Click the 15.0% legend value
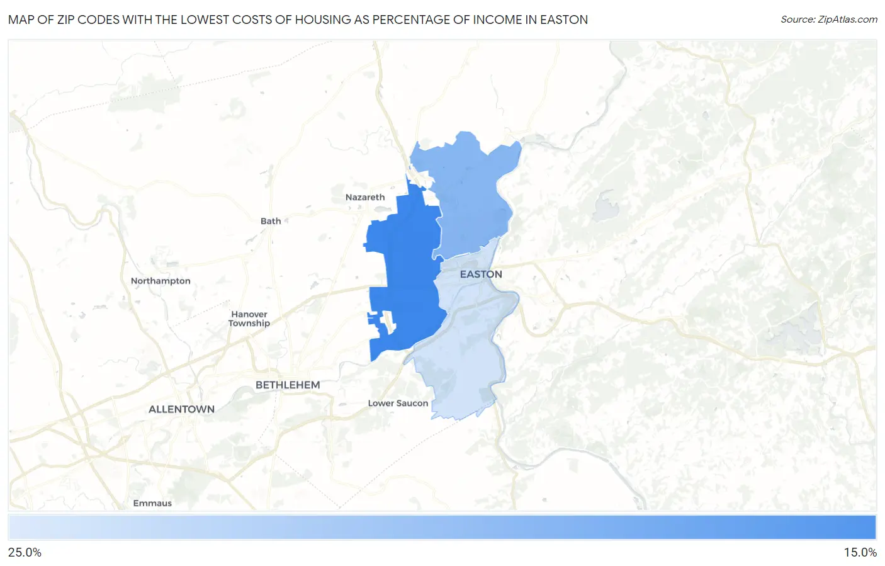Image resolution: width=885 pixels, height=566 pixels. tap(860, 553)
